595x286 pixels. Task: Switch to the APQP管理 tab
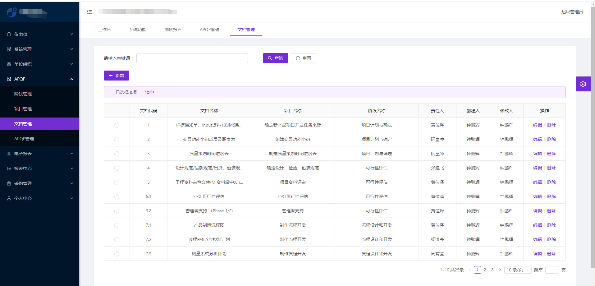(209, 30)
